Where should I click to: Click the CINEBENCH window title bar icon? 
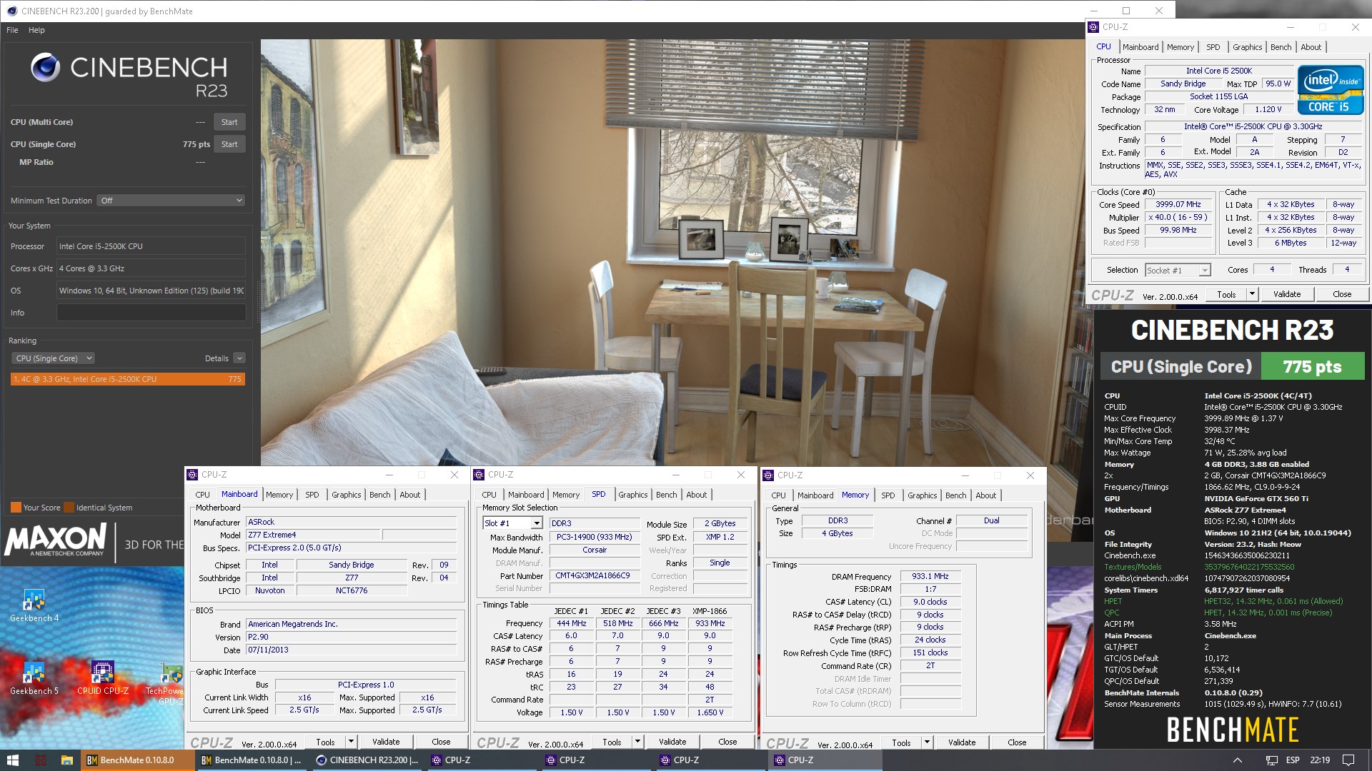pos(11,11)
